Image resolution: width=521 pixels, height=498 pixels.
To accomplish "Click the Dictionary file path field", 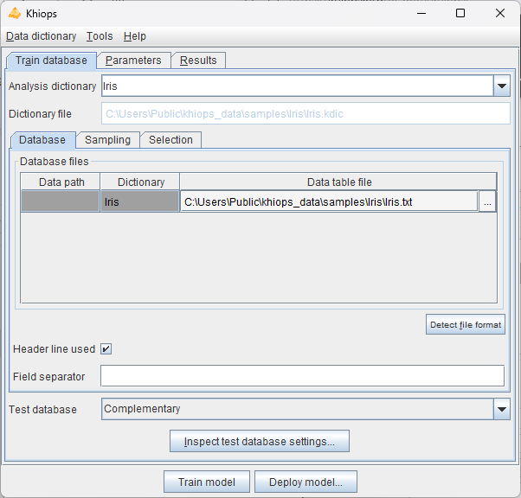I will 306,114.
